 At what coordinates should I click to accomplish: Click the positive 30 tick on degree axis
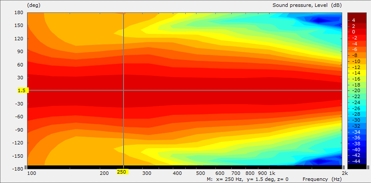[21, 78]
